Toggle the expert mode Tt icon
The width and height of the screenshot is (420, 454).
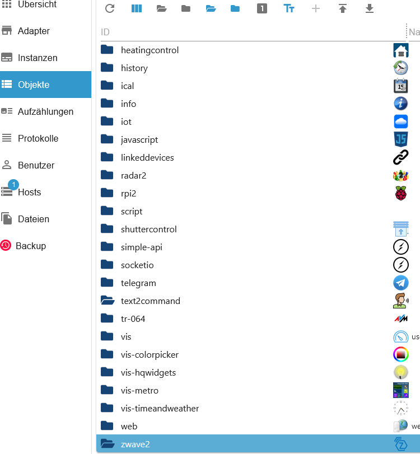(289, 8)
